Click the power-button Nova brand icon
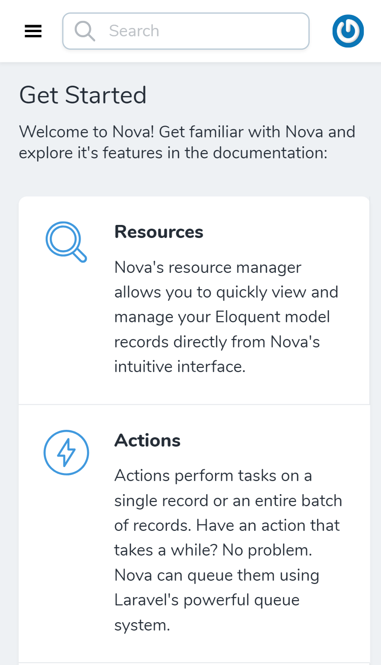The height and width of the screenshot is (665, 381). tap(348, 31)
